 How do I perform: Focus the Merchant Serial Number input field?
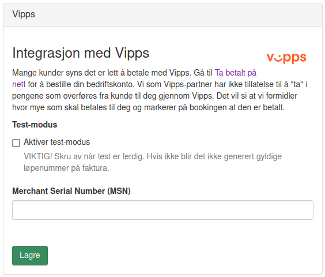tap(162, 210)
